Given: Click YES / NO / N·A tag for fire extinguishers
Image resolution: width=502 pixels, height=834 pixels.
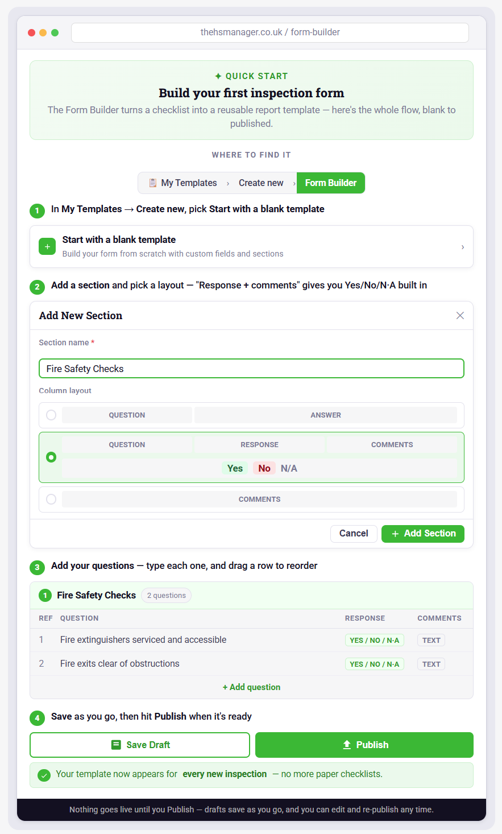Looking at the screenshot, I should pos(375,640).
